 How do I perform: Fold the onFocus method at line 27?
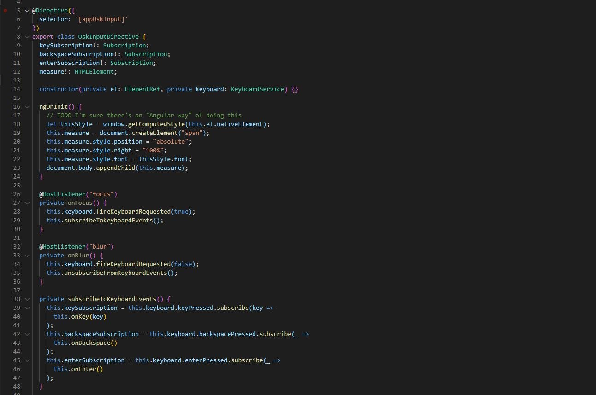27,203
